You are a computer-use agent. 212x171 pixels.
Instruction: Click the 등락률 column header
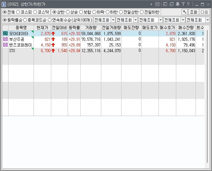(x=74, y=28)
